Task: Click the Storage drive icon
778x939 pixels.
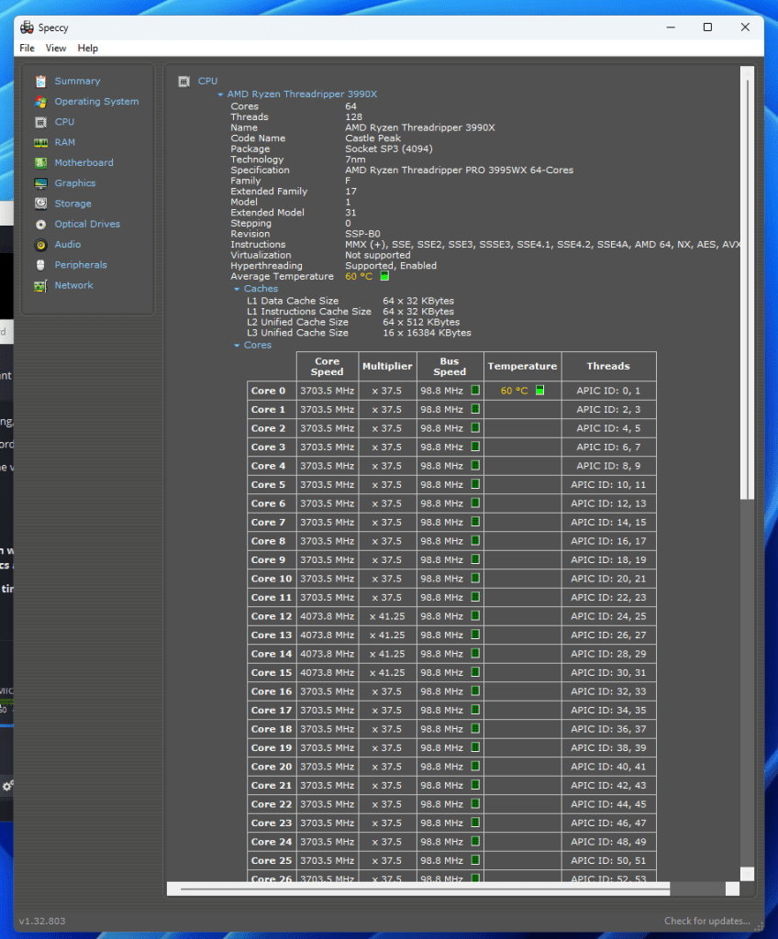Action: tap(40, 204)
